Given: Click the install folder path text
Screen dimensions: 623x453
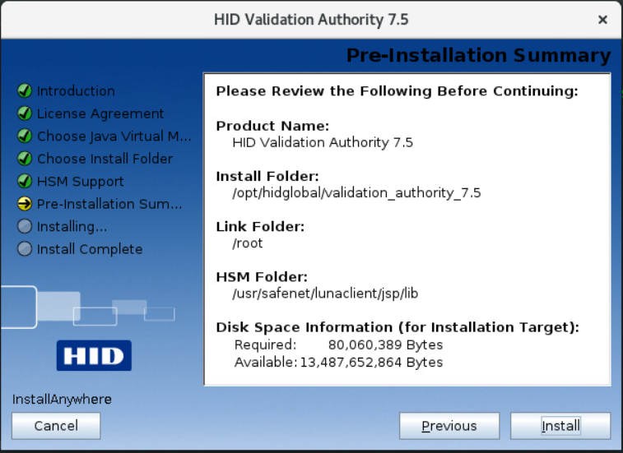Looking at the screenshot, I should point(357,193).
